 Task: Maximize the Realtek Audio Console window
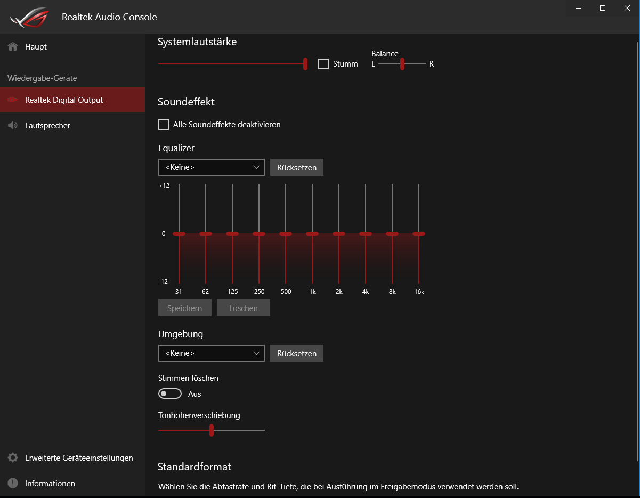point(603,8)
